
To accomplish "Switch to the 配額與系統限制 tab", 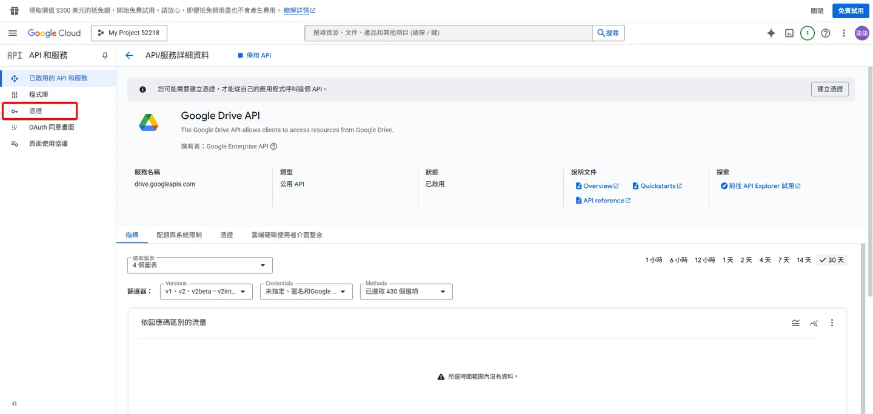I will pos(179,235).
